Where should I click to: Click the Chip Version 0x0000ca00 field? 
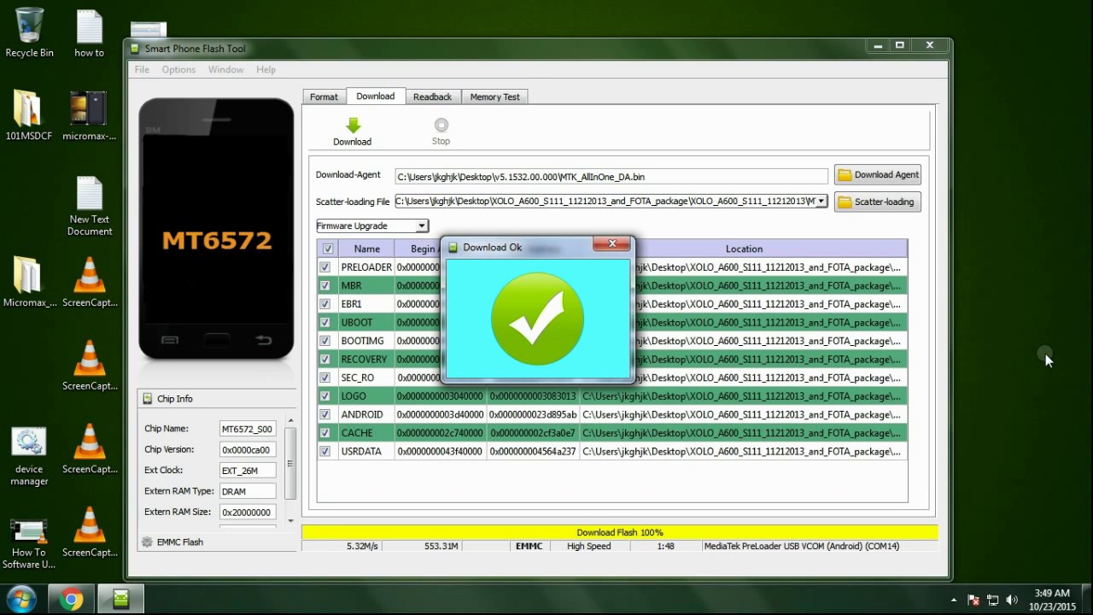point(248,450)
